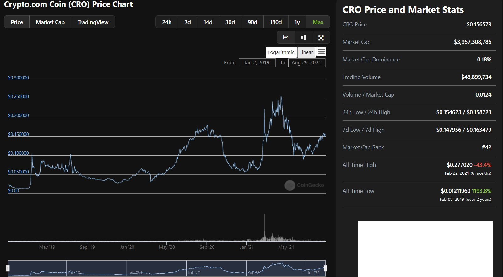The image size is (503, 277).
Task: Open the TradingView tab
Action: 93,22
